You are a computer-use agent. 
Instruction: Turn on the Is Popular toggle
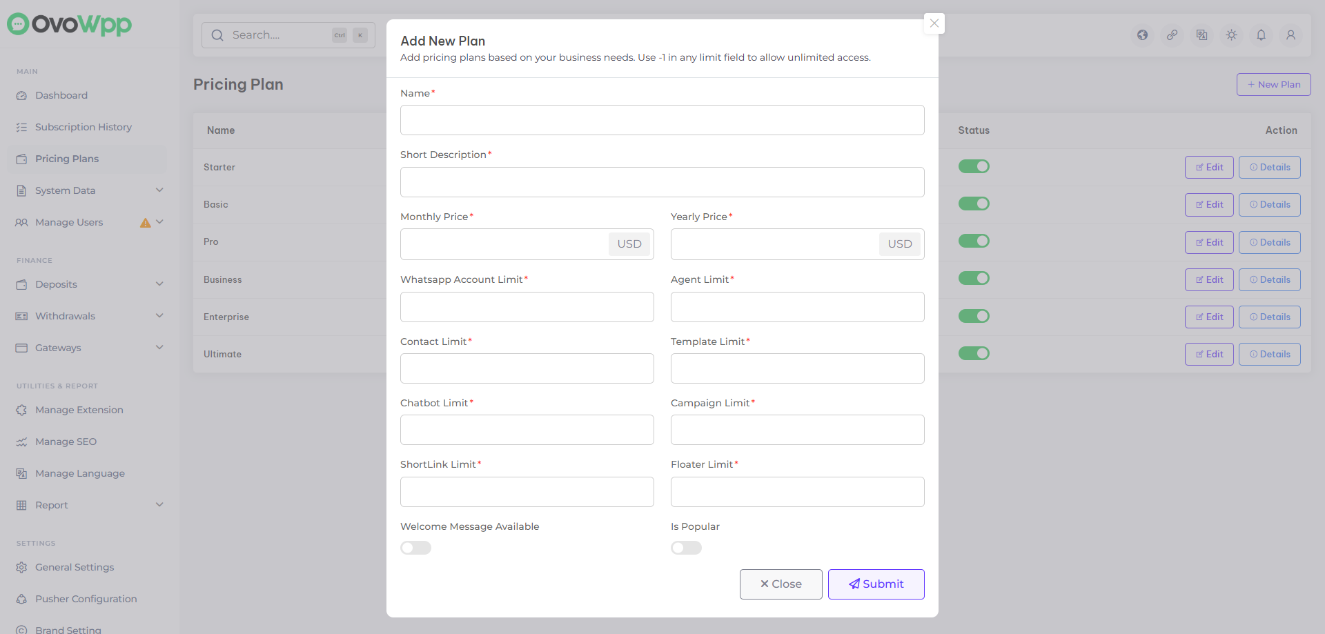click(x=687, y=548)
